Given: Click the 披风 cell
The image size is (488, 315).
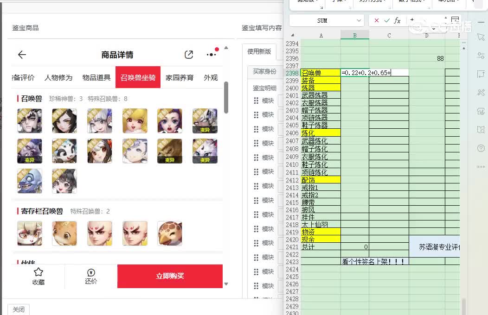Looking at the screenshot, I should pyautogui.click(x=321, y=210).
